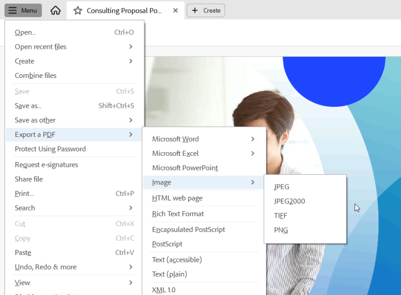Click the hamburger Menu button
The width and height of the screenshot is (401, 295).
(x=23, y=11)
